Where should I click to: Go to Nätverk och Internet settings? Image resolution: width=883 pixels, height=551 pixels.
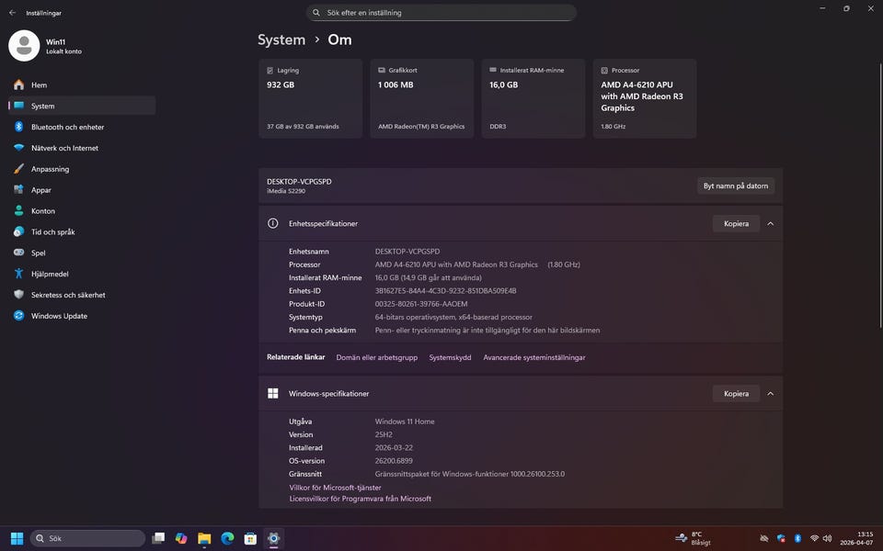click(x=64, y=148)
